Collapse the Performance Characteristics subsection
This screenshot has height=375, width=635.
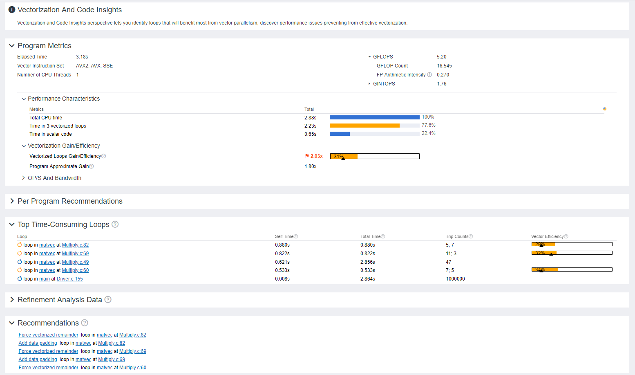point(23,99)
